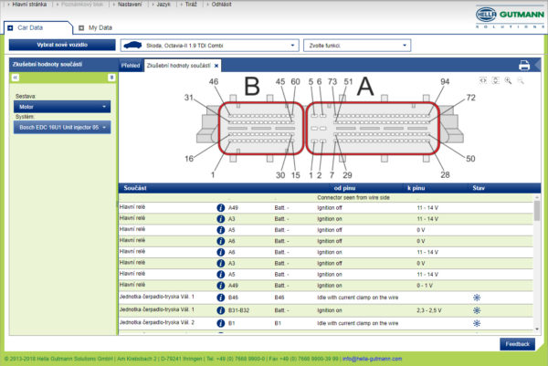Close the Zkušební hodnoty součástí tab
Image resolution: width=548 pixels, height=366 pixels.
click(216, 66)
